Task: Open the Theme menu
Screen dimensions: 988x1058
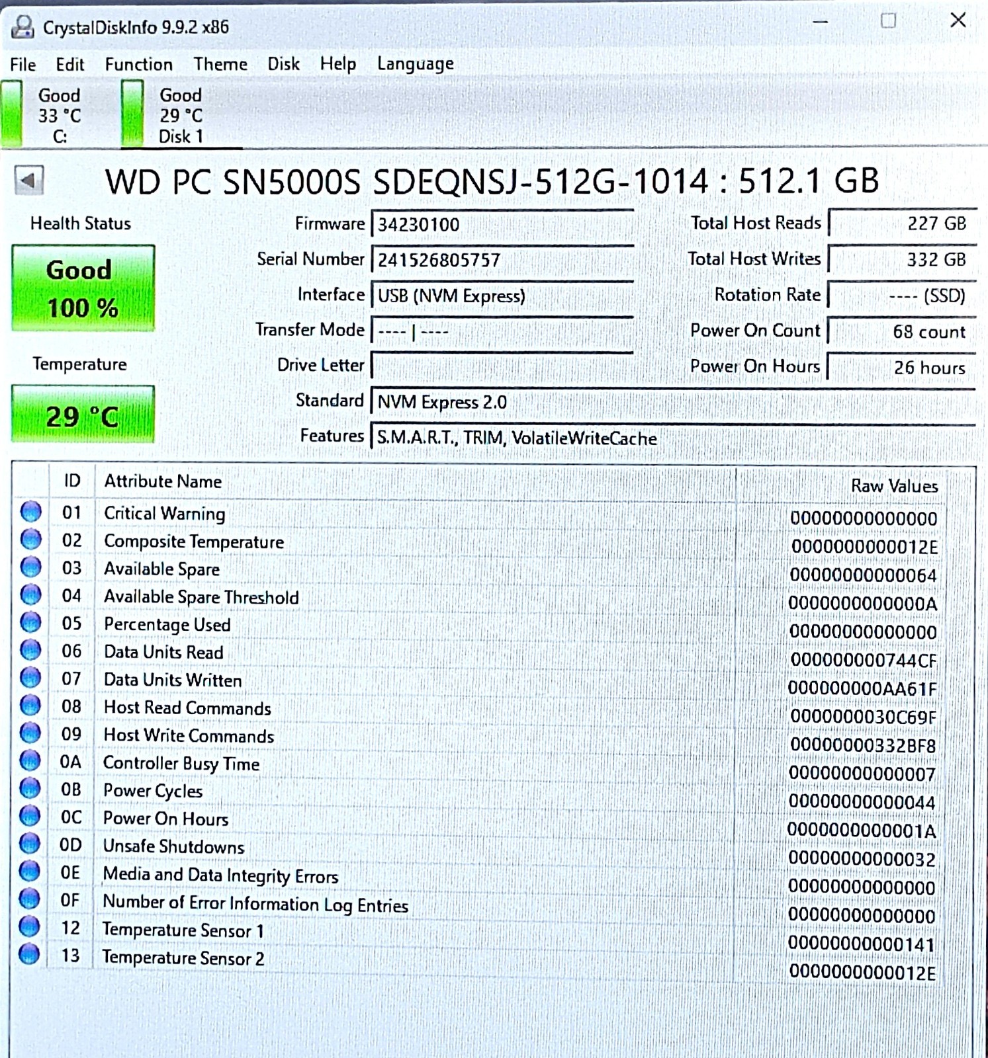Action: tap(220, 64)
